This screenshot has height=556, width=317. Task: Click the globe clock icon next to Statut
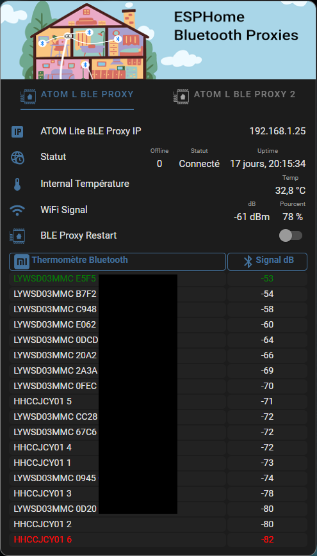tap(17, 157)
